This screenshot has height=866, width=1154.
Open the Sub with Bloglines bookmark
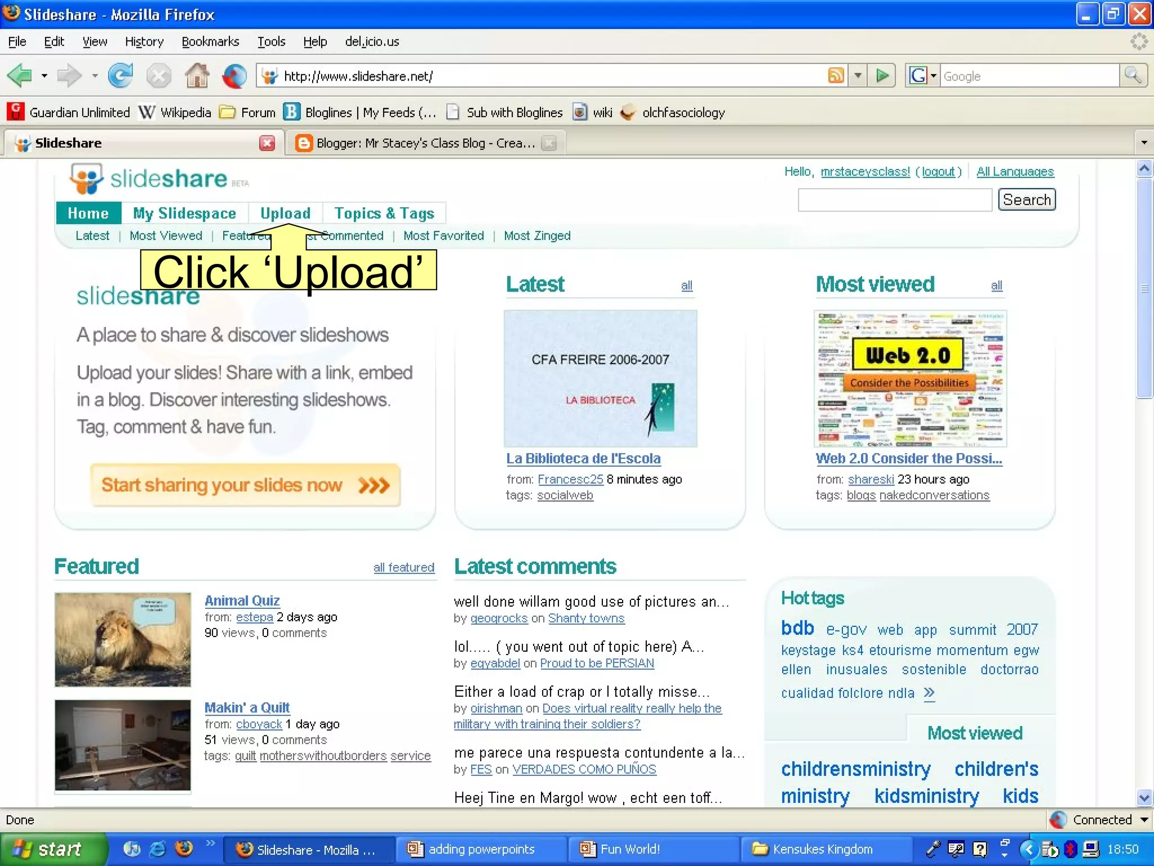[x=504, y=112]
